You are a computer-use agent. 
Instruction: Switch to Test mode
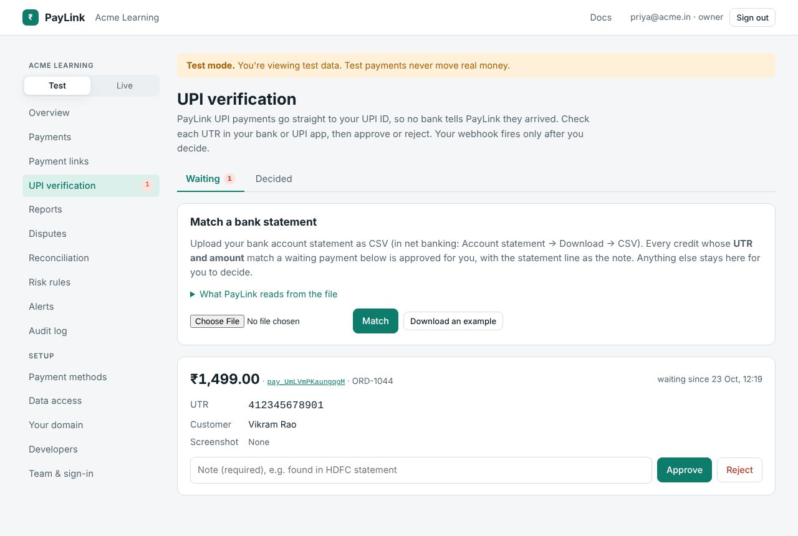coord(57,85)
